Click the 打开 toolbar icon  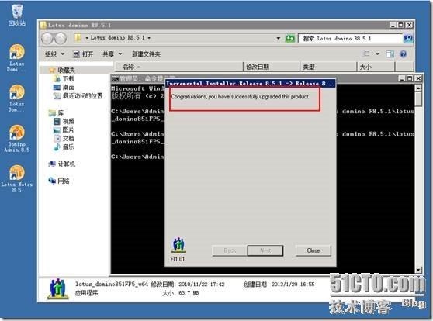tap(76, 54)
